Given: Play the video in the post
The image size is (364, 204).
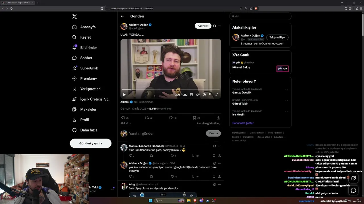Looking at the screenshot, I should coord(124,95).
